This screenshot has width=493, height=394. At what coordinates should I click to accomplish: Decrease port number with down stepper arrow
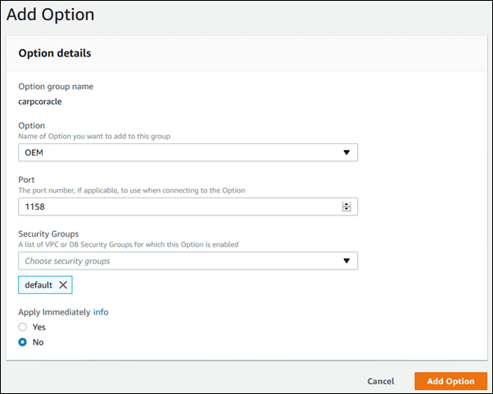click(x=346, y=210)
